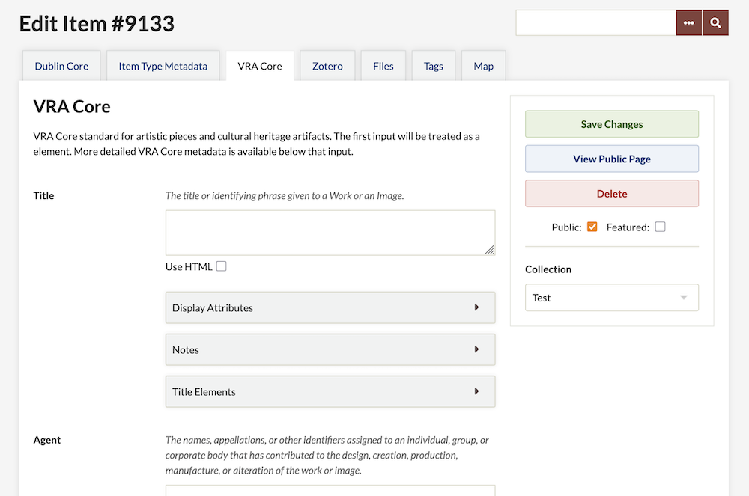Enable the Use HTML checkbox
The width and height of the screenshot is (749, 496).
click(x=221, y=266)
